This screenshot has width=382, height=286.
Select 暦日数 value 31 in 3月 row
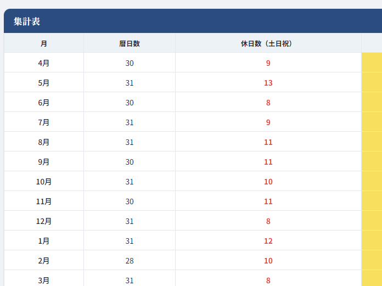130,281
